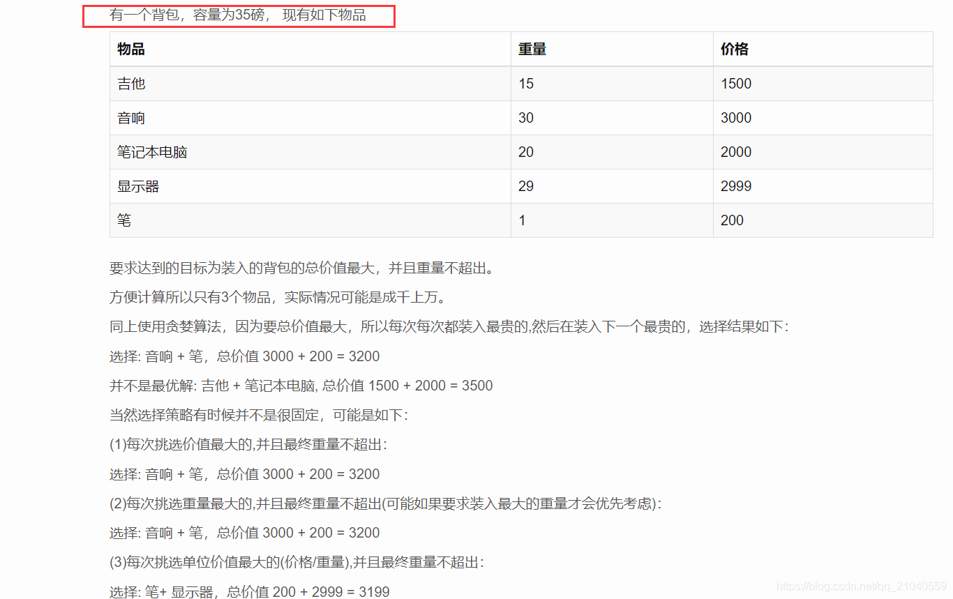The height and width of the screenshot is (599, 953).
Task: Click the line starting 同上使用贪婪算法
Action: (x=449, y=327)
